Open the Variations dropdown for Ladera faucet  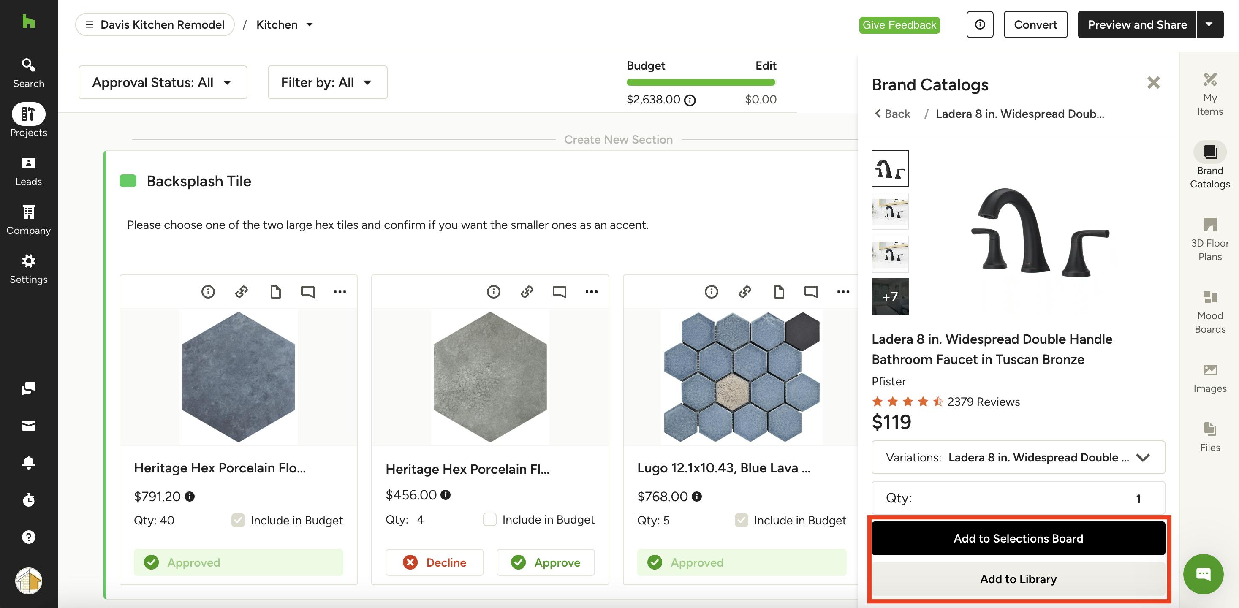click(1018, 457)
